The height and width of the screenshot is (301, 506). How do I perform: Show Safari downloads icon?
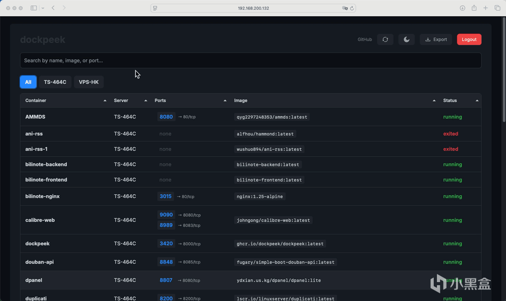click(462, 8)
